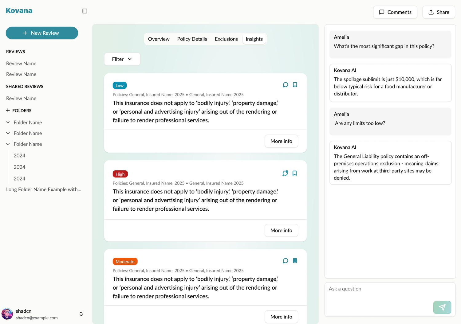This screenshot has width=461, height=324.
Task: Open the Comments panel button
Action: 395,12
